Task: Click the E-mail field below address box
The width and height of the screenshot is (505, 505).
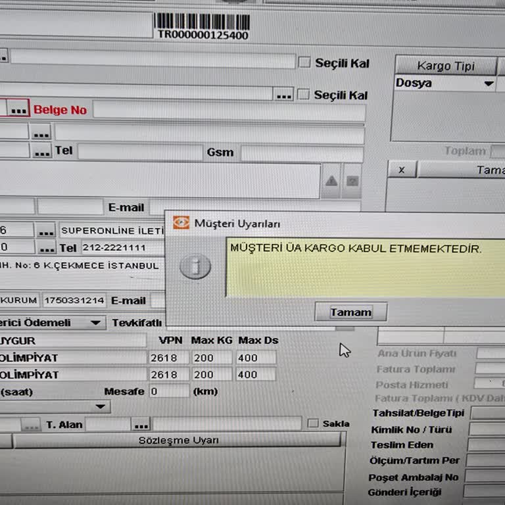Action: [254, 206]
